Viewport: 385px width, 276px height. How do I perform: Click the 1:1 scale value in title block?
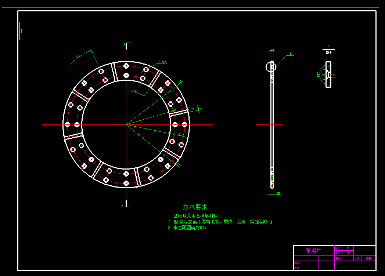pos(348,248)
